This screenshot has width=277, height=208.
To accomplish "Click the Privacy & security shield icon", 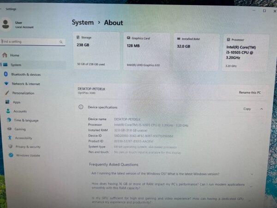I will [11, 146].
